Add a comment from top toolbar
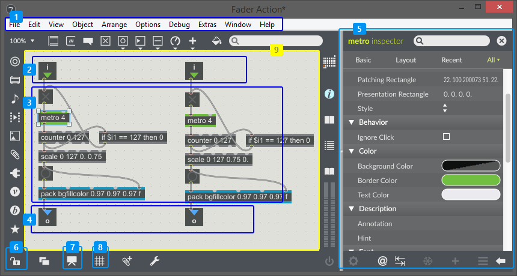Image resolution: width=517 pixels, height=276 pixels. 88,41
